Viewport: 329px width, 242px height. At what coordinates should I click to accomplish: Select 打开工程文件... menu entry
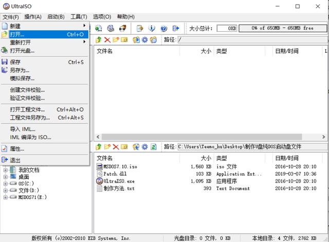[45, 110]
